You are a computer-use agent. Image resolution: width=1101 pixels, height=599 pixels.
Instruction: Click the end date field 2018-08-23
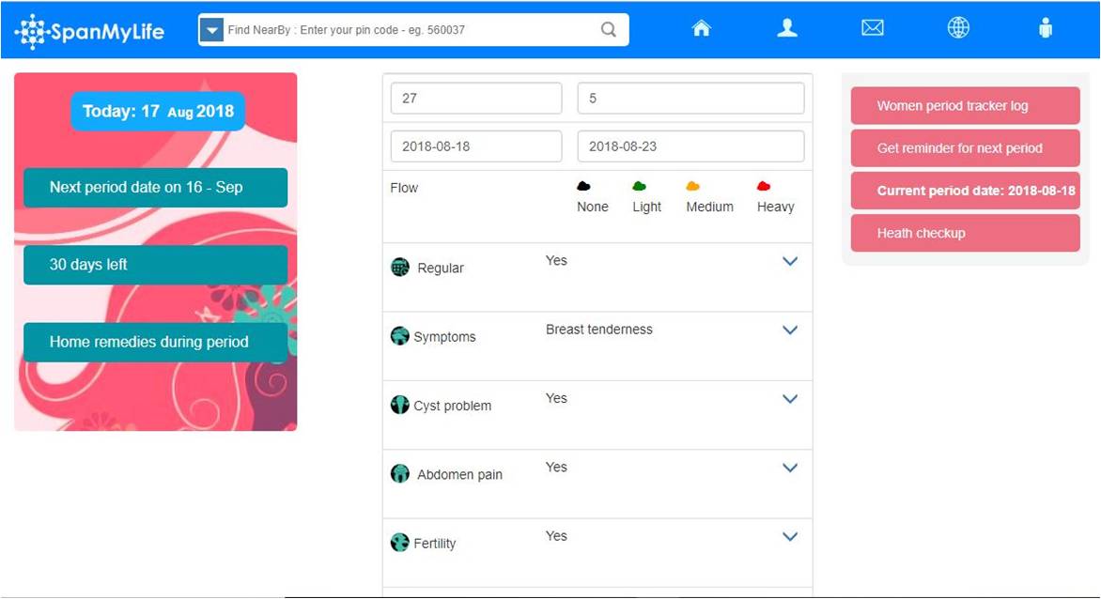(x=690, y=146)
